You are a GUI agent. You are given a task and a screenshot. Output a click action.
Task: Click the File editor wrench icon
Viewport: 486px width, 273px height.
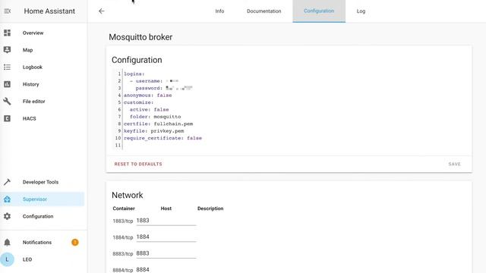(x=7, y=101)
